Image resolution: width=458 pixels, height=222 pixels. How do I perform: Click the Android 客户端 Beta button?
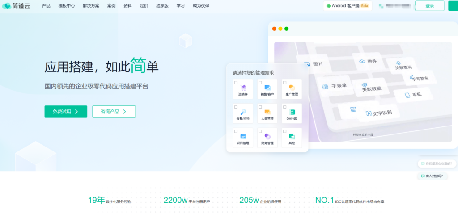click(348, 6)
